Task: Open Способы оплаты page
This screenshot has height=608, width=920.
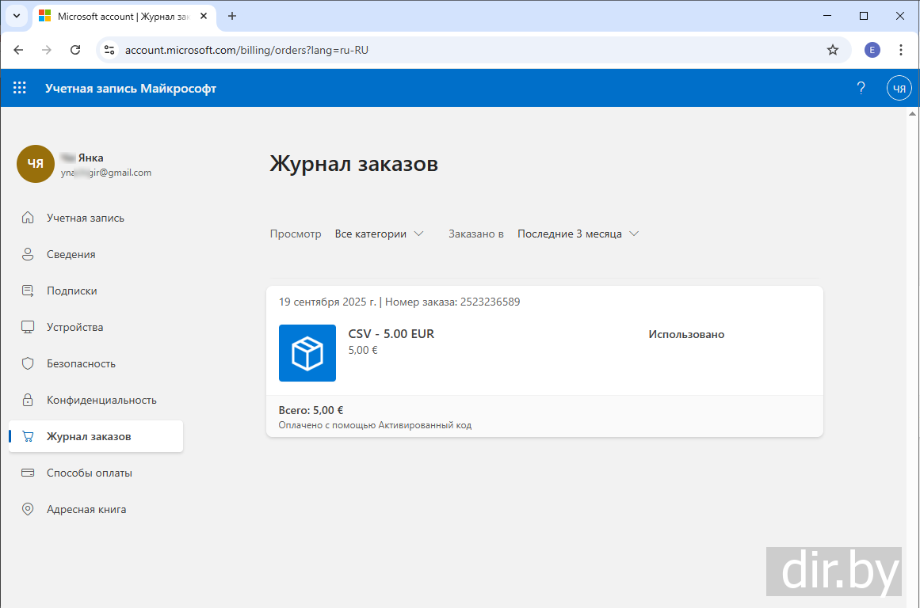Action: (x=89, y=473)
